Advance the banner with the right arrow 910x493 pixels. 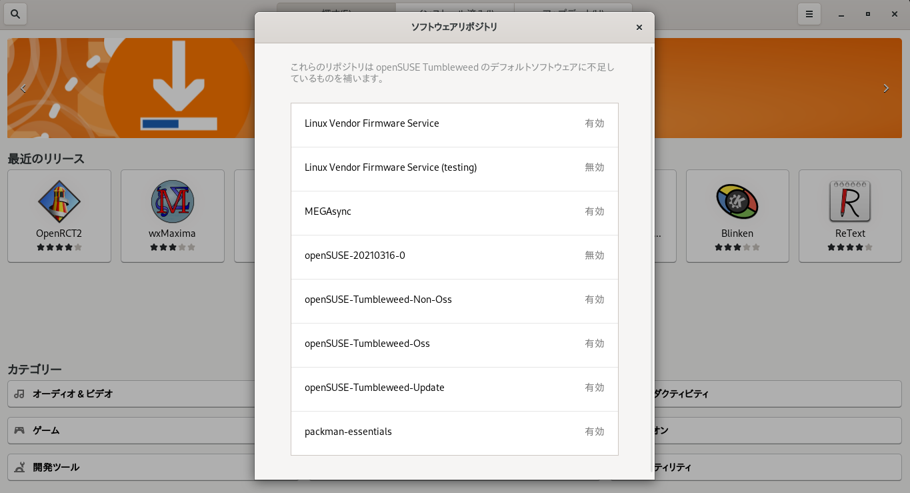[886, 88]
